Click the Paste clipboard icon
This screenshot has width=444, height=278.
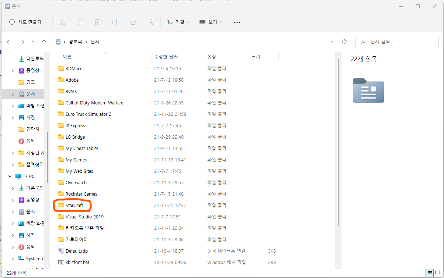coord(98,22)
